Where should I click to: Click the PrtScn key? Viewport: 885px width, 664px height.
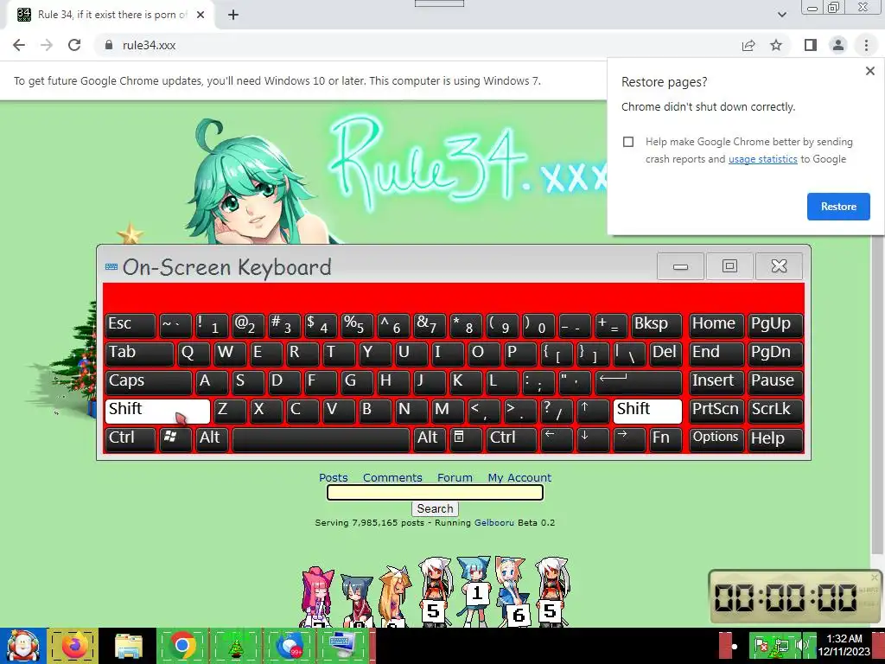[x=716, y=411]
